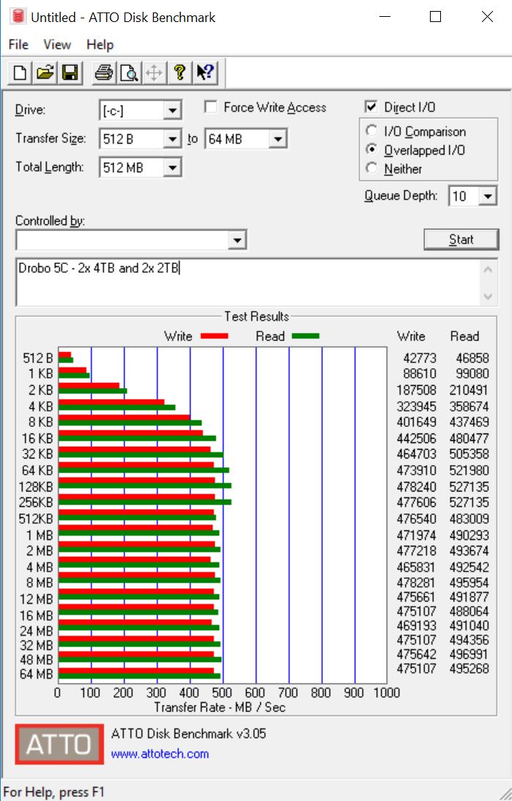Open the Transfer Size 512 B dropdown

[x=172, y=139]
